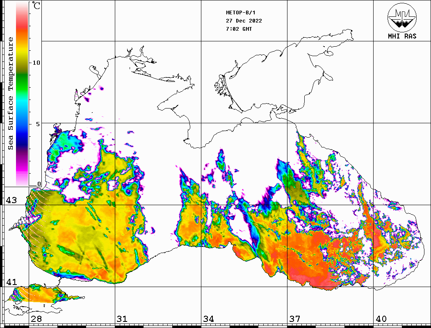Click the MHI RAS logo emblem
The height and width of the screenshot is (328, 431).
(x=402, y=17)
